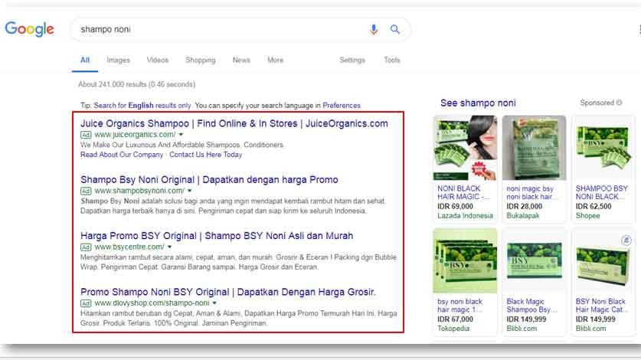Click the Lazada Indonesia seller name
The height and width of the screenshot is (360, 641).
(x=465, y=215)
